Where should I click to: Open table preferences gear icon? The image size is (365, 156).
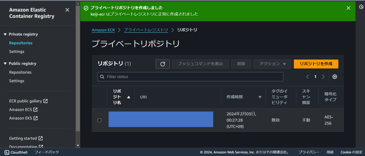click(335, 77)
